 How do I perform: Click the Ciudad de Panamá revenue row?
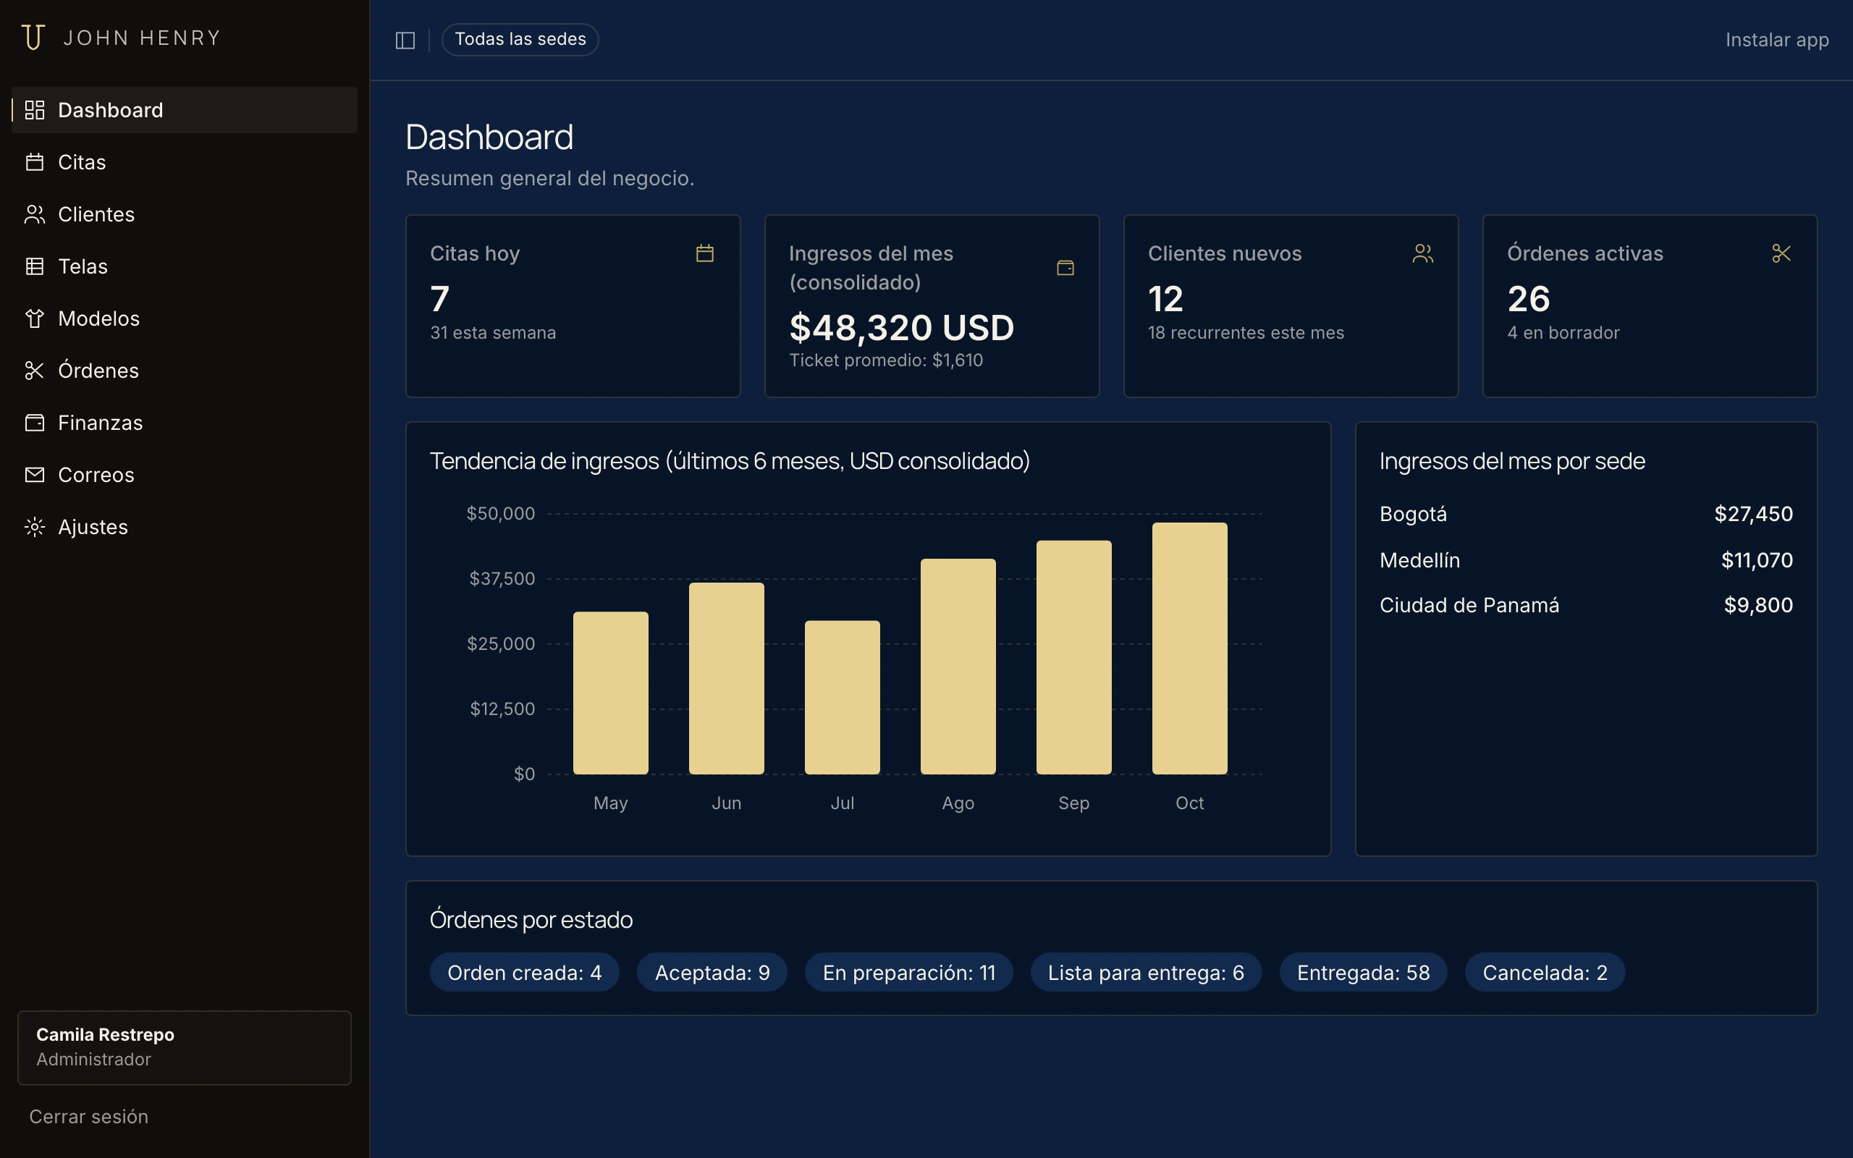tap(1586, 605)
